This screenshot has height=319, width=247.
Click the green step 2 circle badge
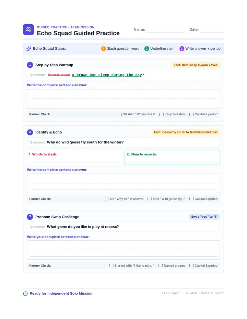click(146, 49)
